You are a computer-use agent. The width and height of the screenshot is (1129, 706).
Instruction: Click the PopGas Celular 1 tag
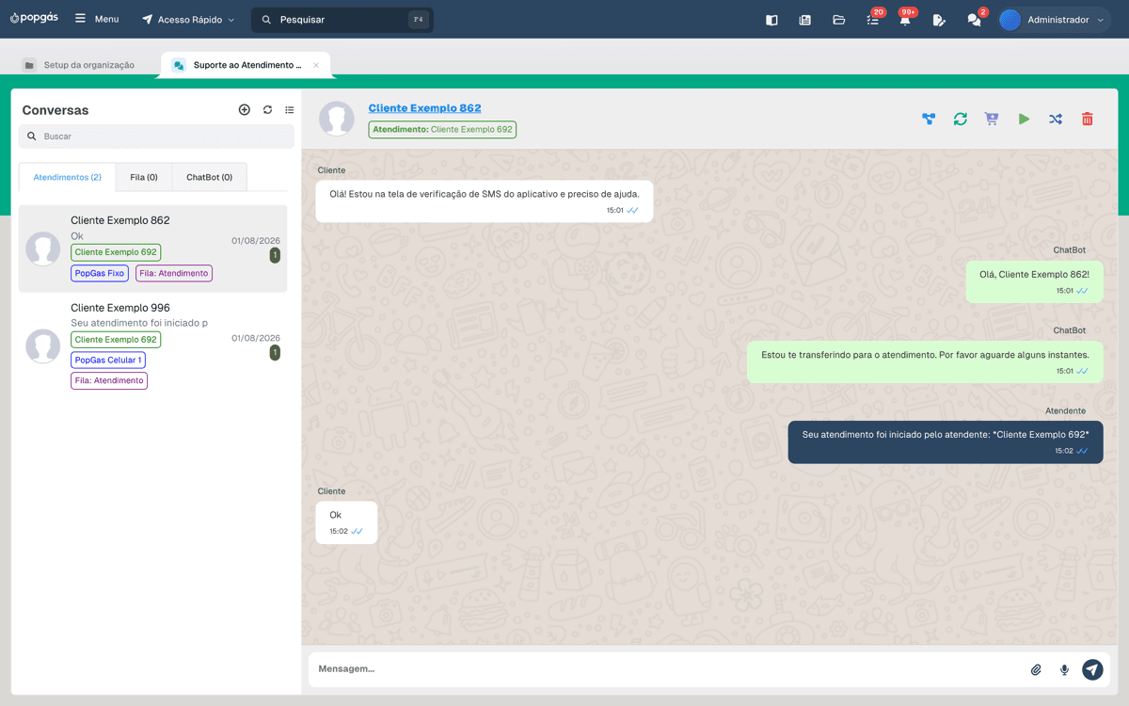pos(108,360)
